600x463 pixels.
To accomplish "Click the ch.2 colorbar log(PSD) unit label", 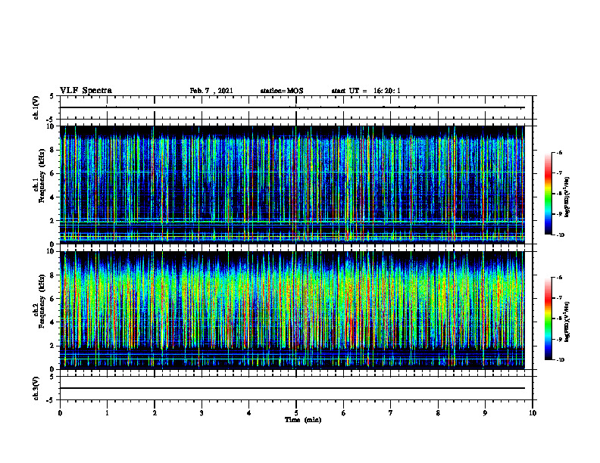I will point(567,322).
